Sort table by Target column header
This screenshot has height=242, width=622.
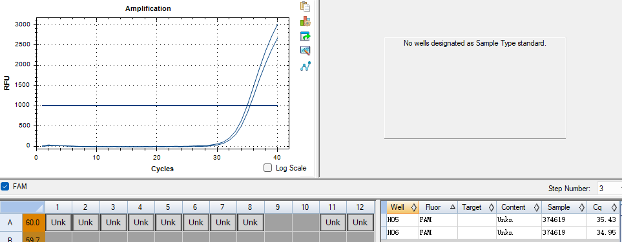(x=477, y=207)
